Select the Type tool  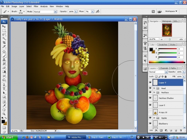(x=4, y=89)
